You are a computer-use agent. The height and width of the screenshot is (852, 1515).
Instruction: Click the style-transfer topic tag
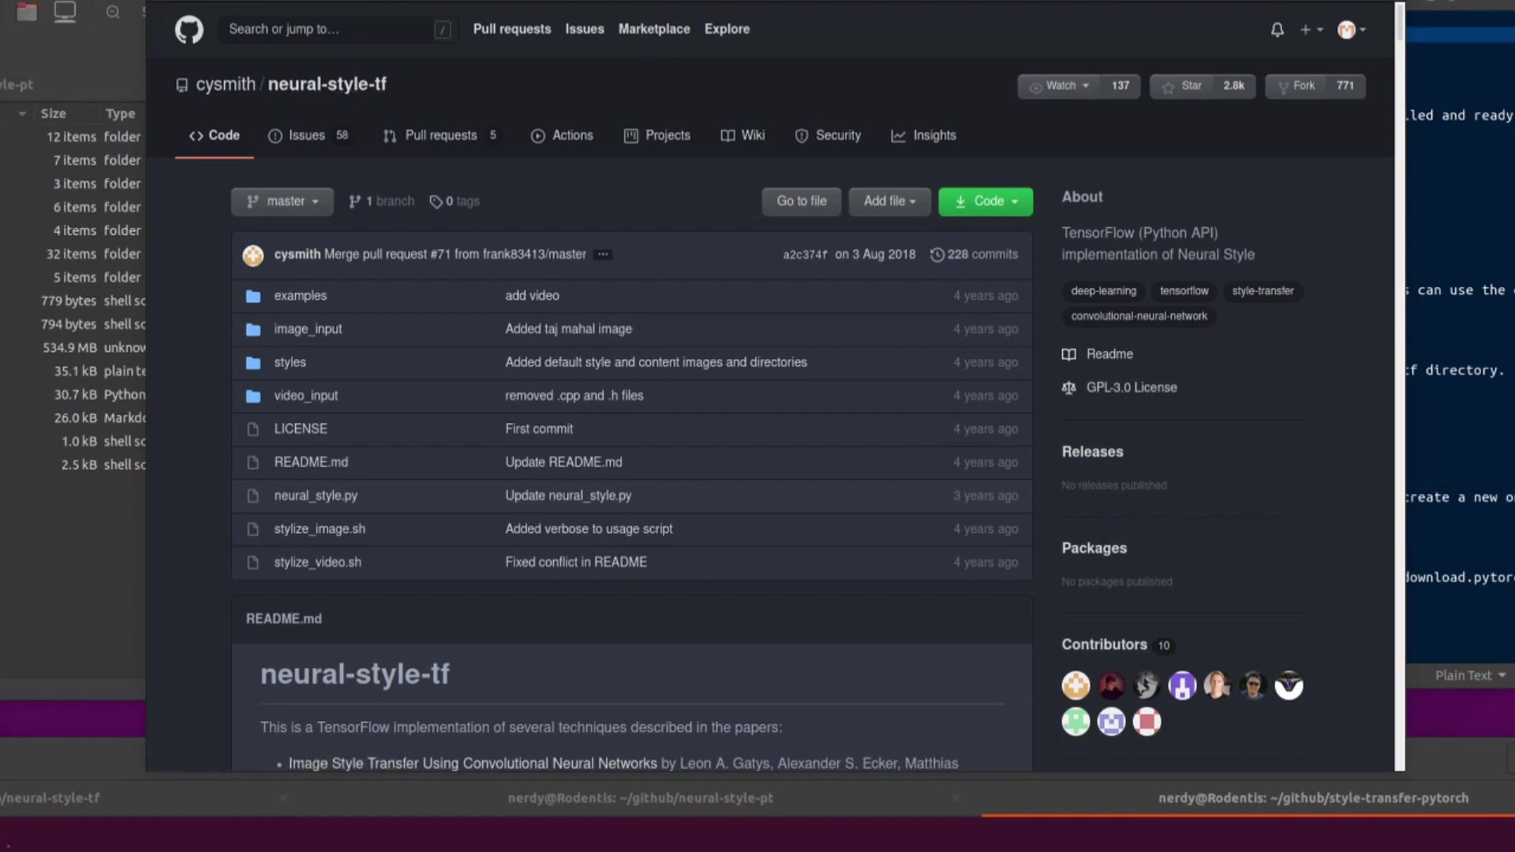click(x=1262, y=291)
